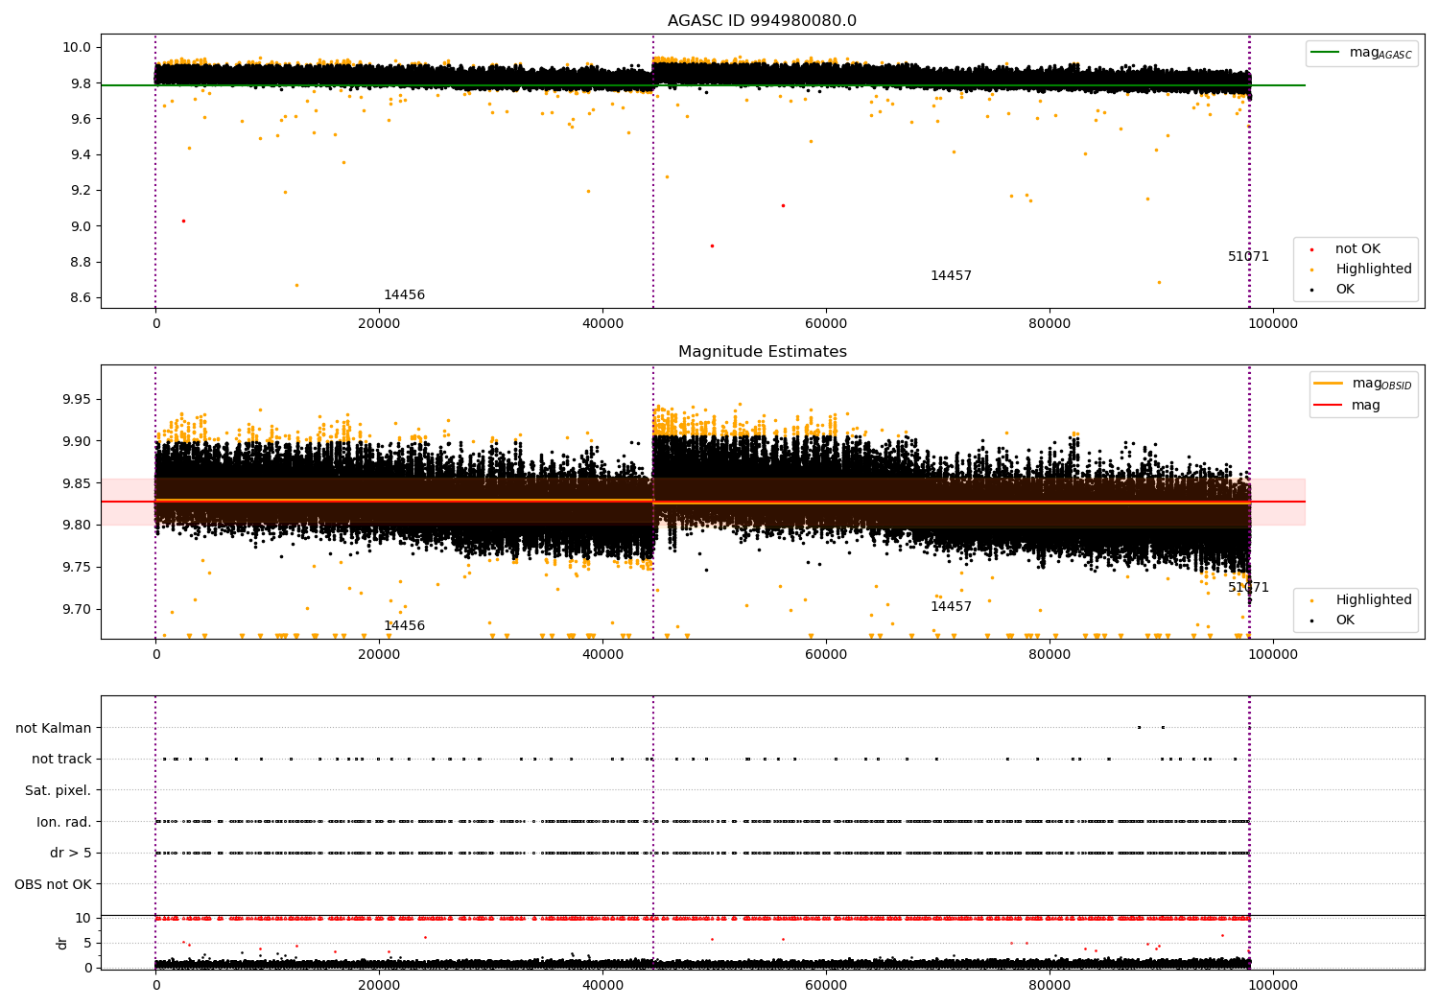Click the '10' tick on the dr axis
Image resolution: width=1439 pixels, height=1007 pixels.
(x=83, y=919)
